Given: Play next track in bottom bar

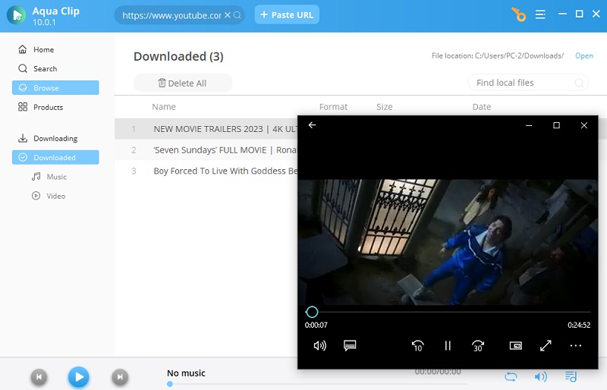Looking at the screenshot, I should click(x=120, y=377).
